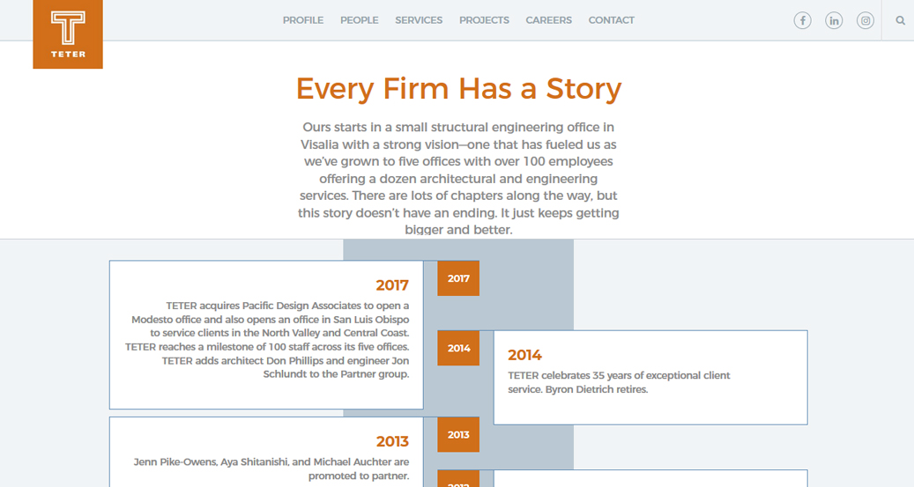Go to the Profile menu item

tap(303, 20)
